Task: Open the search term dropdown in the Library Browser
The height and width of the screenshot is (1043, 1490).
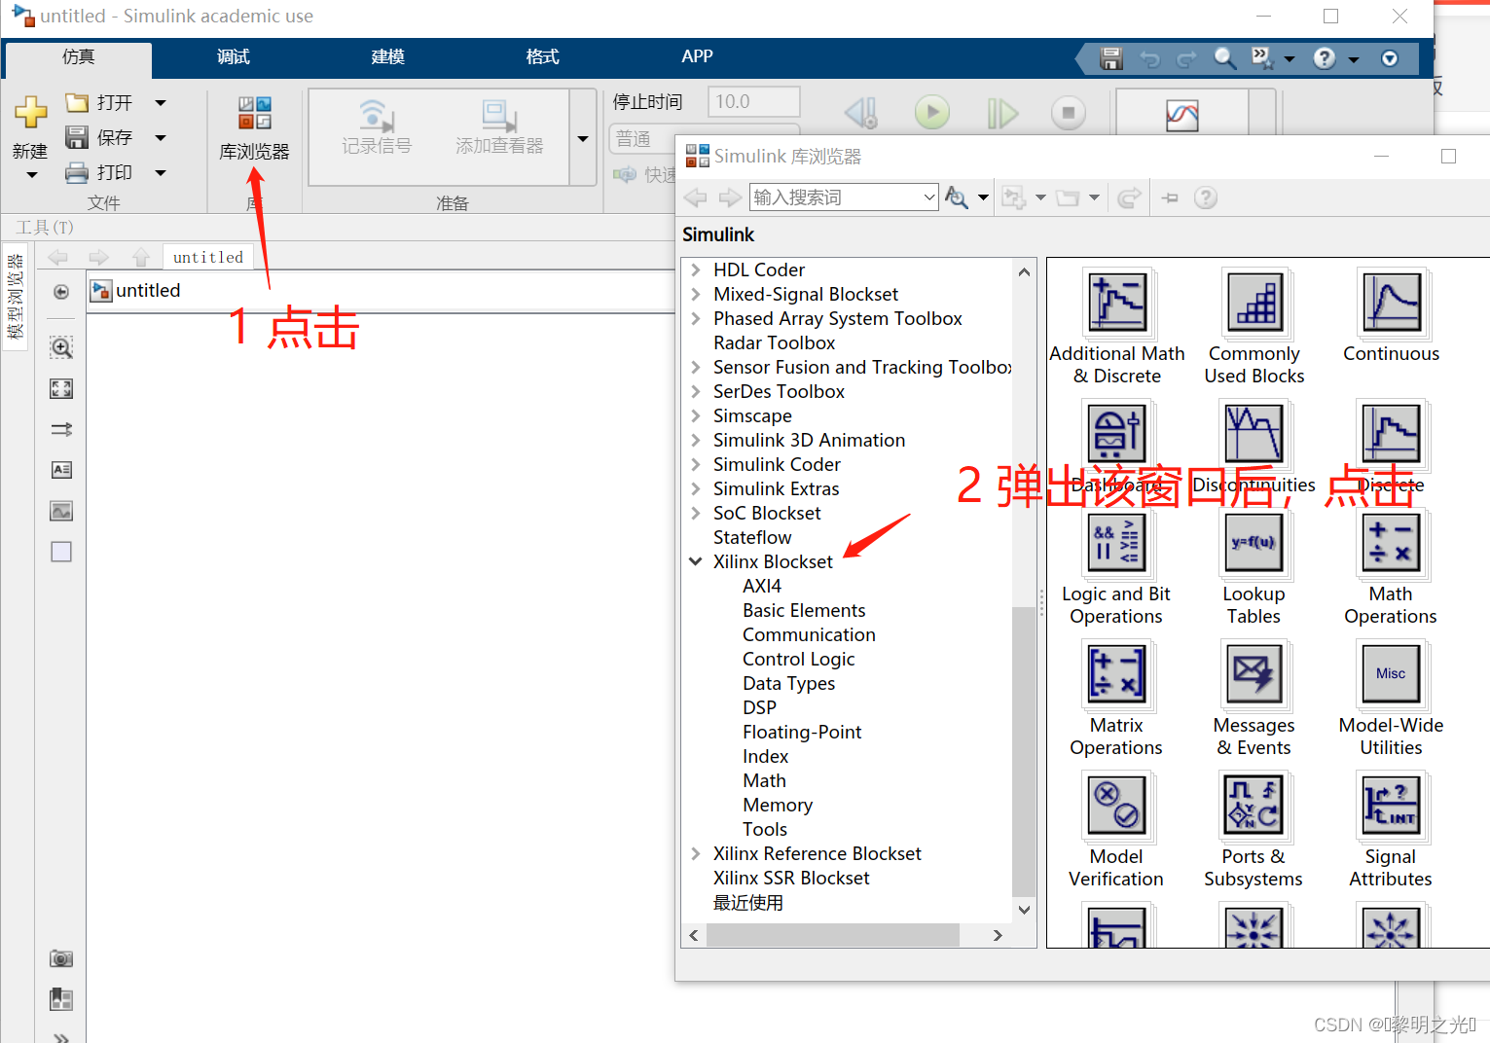Action: pos(928,198)
